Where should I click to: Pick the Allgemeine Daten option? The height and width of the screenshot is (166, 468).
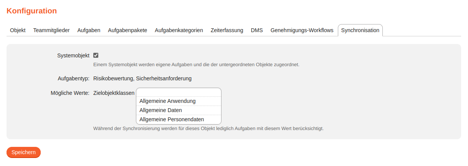click(161, 110)
